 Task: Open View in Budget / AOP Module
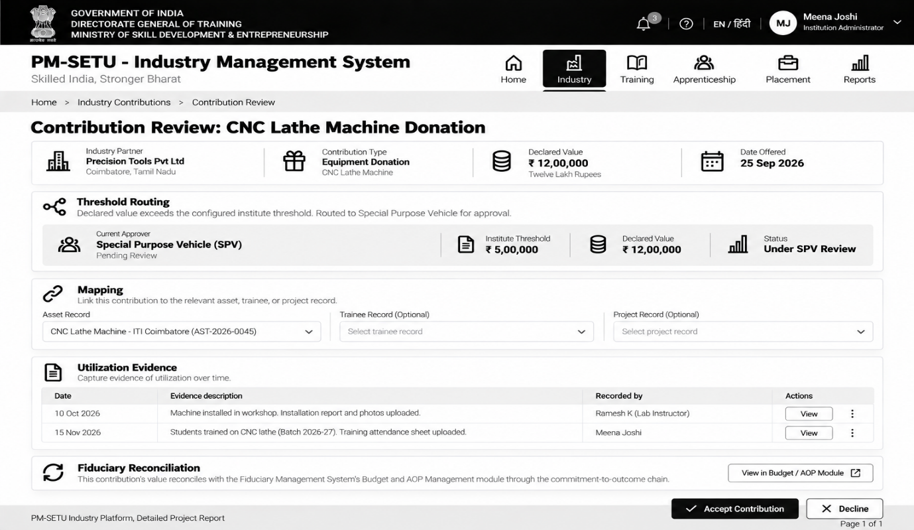pyautogui.click(x=801, y=473)
